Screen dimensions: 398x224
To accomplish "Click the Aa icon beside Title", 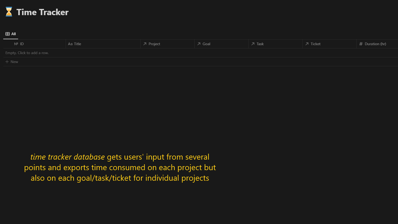I will point(70,44).
